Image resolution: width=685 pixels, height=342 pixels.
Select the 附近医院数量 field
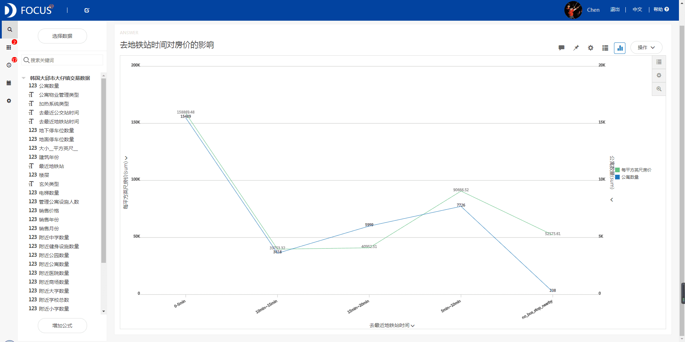point(54,273)
